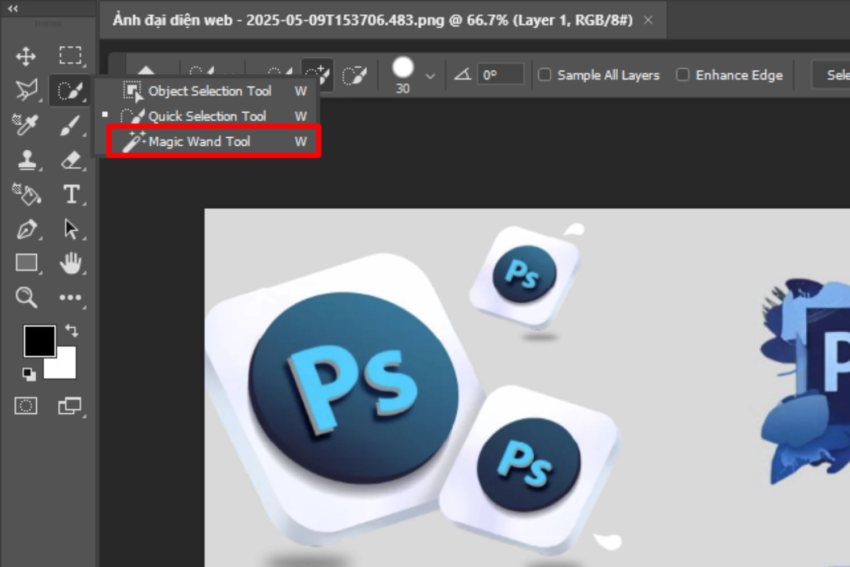Screen dimensions: 850x567
Task: Reset default foreground and background colors
Action: [29, 374]
